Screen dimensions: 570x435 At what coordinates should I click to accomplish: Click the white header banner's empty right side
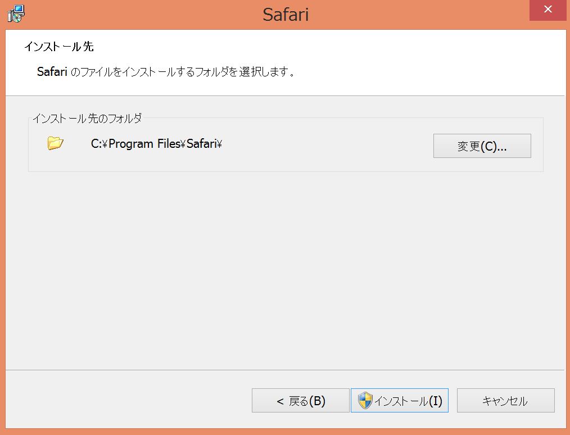[450, 62]
